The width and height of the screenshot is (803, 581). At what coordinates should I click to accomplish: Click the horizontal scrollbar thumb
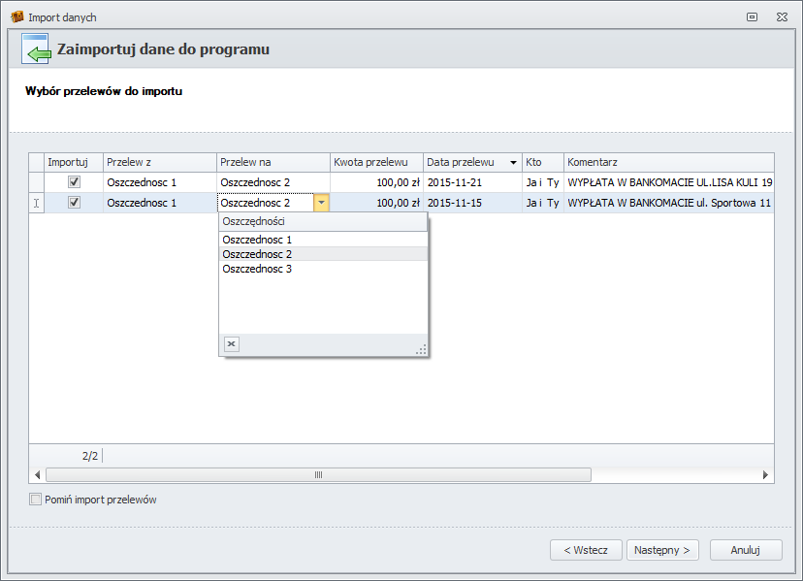(x=318, y=474)
